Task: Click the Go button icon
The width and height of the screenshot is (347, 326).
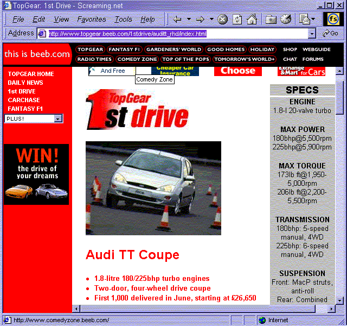Action: pyautogui.click(x=330, y=34)
